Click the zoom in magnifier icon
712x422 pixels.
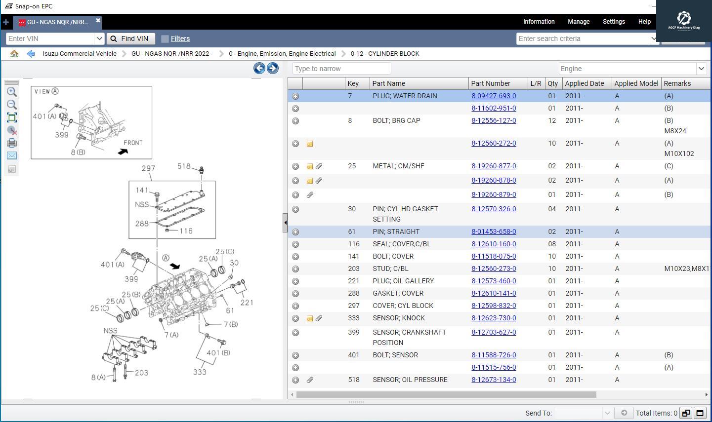pos(12,92)
